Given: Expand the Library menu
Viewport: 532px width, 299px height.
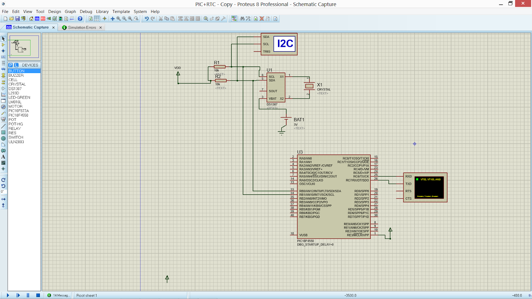Looking at the screenshot, I should click(102, 11).
